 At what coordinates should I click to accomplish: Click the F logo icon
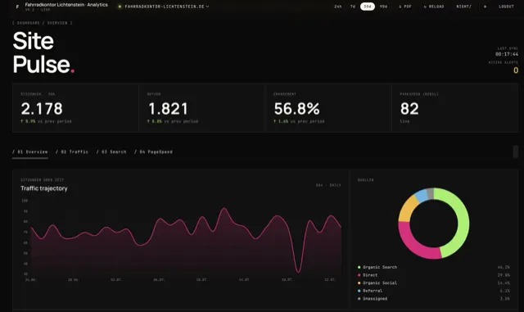17,7
